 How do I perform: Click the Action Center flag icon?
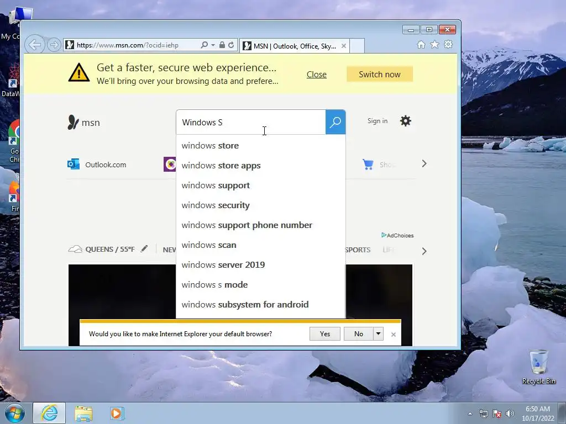point(497,414)
